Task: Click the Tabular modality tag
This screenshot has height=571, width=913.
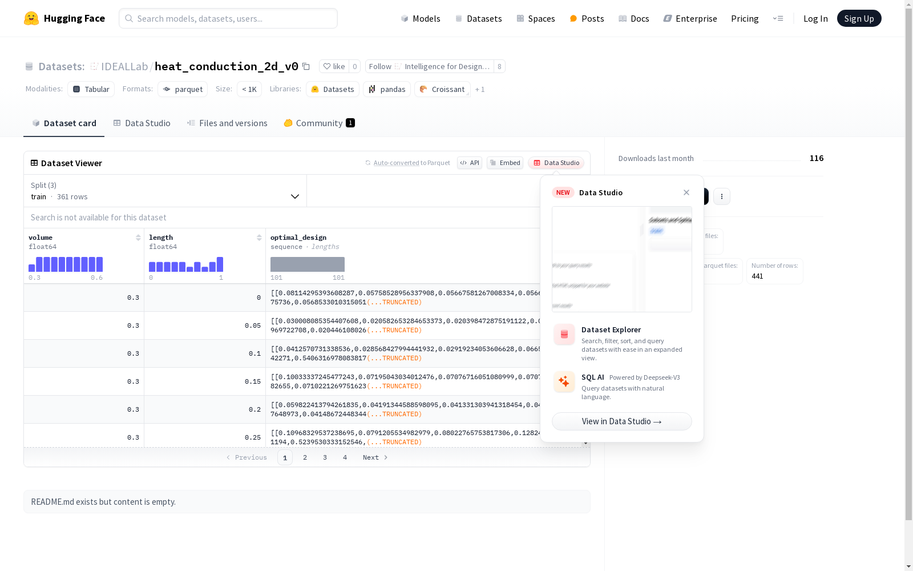Action: [x=91, y=89]
